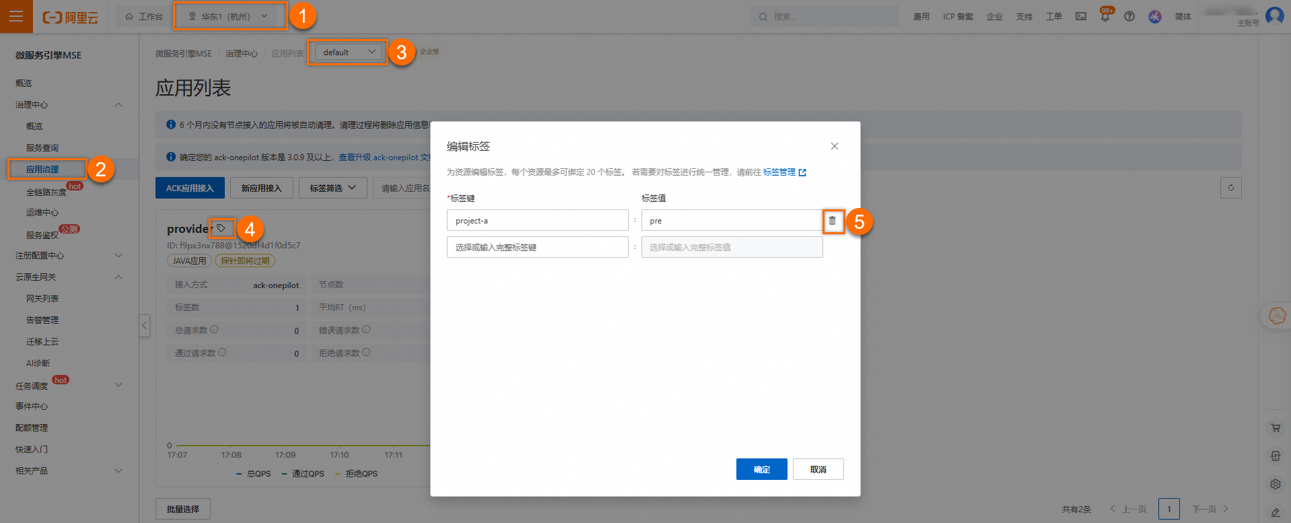Open 服务鉴权 in the sidebar
Viewport: 1291px width, 523px height.
click(x=42, y=235)
